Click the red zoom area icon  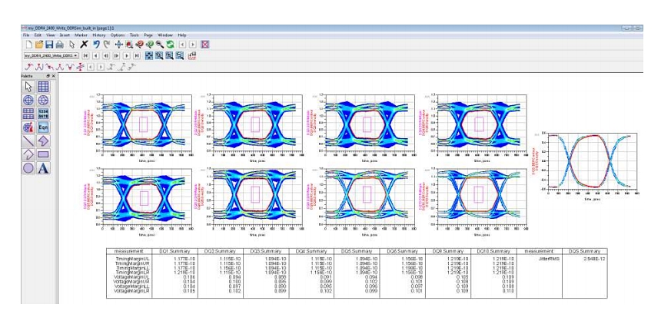[x=129, y=45]
